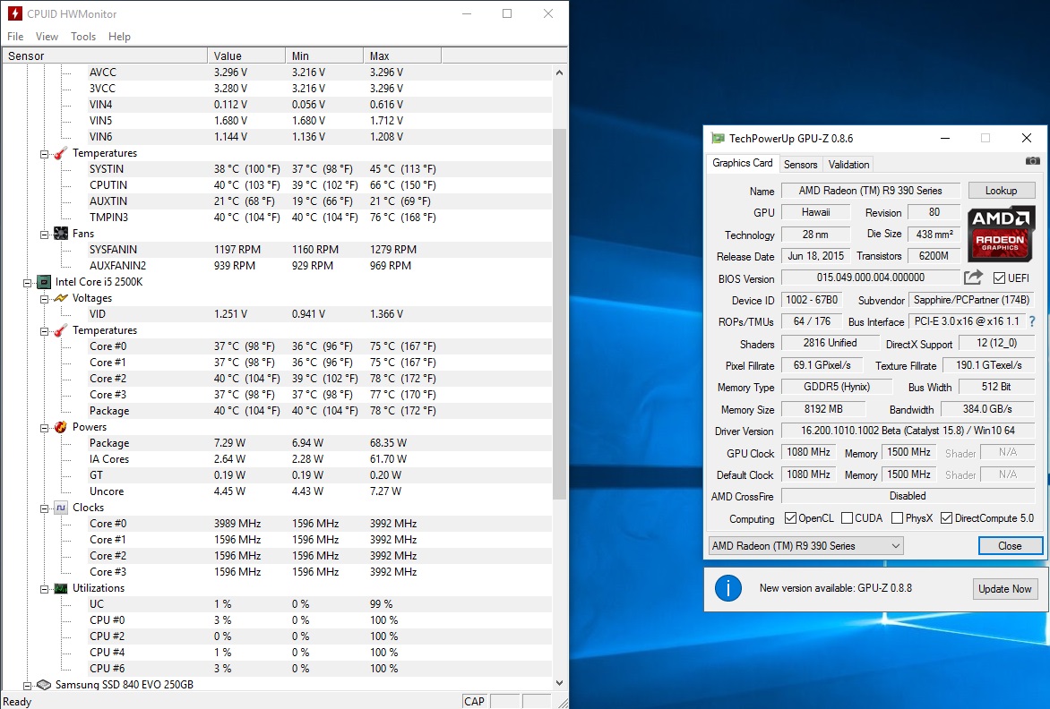Click the Samsung SSD 840 EVO drive icon
This screenshot has width=1050, height=709.
44,685
